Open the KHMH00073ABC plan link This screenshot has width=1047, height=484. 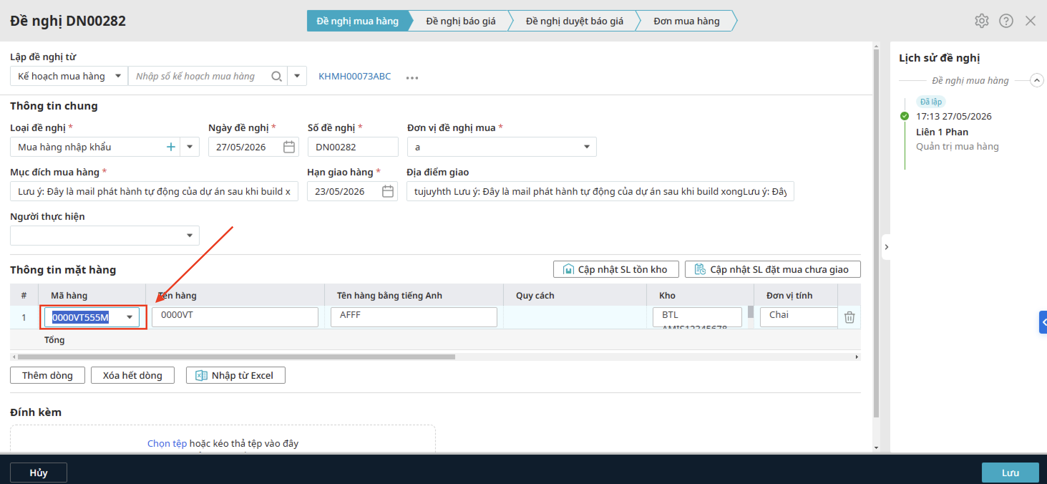pyautogui.click(x=354, y=76)
